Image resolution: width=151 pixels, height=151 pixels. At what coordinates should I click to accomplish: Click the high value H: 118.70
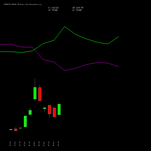[x=78, y=8]
